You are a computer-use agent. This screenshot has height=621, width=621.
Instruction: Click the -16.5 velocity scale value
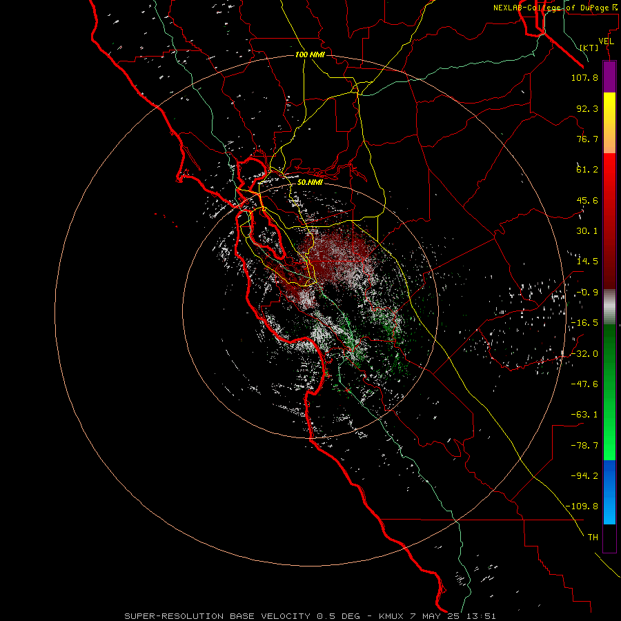pos(584,323)
